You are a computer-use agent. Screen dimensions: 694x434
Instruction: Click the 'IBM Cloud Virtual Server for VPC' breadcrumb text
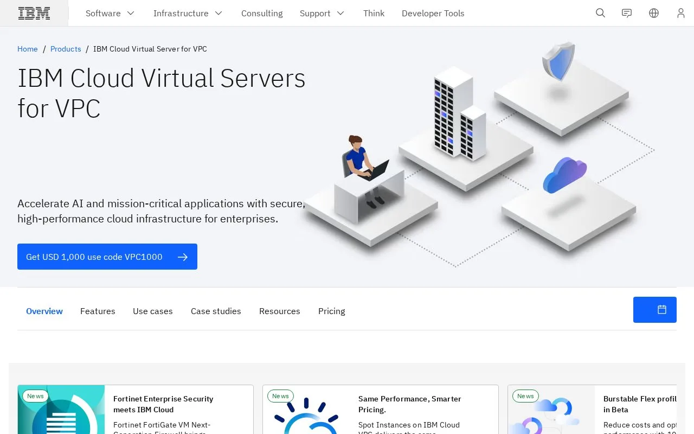150,49
